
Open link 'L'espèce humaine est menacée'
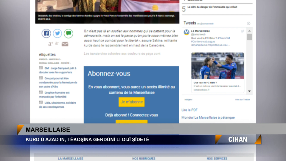point(54,95)
